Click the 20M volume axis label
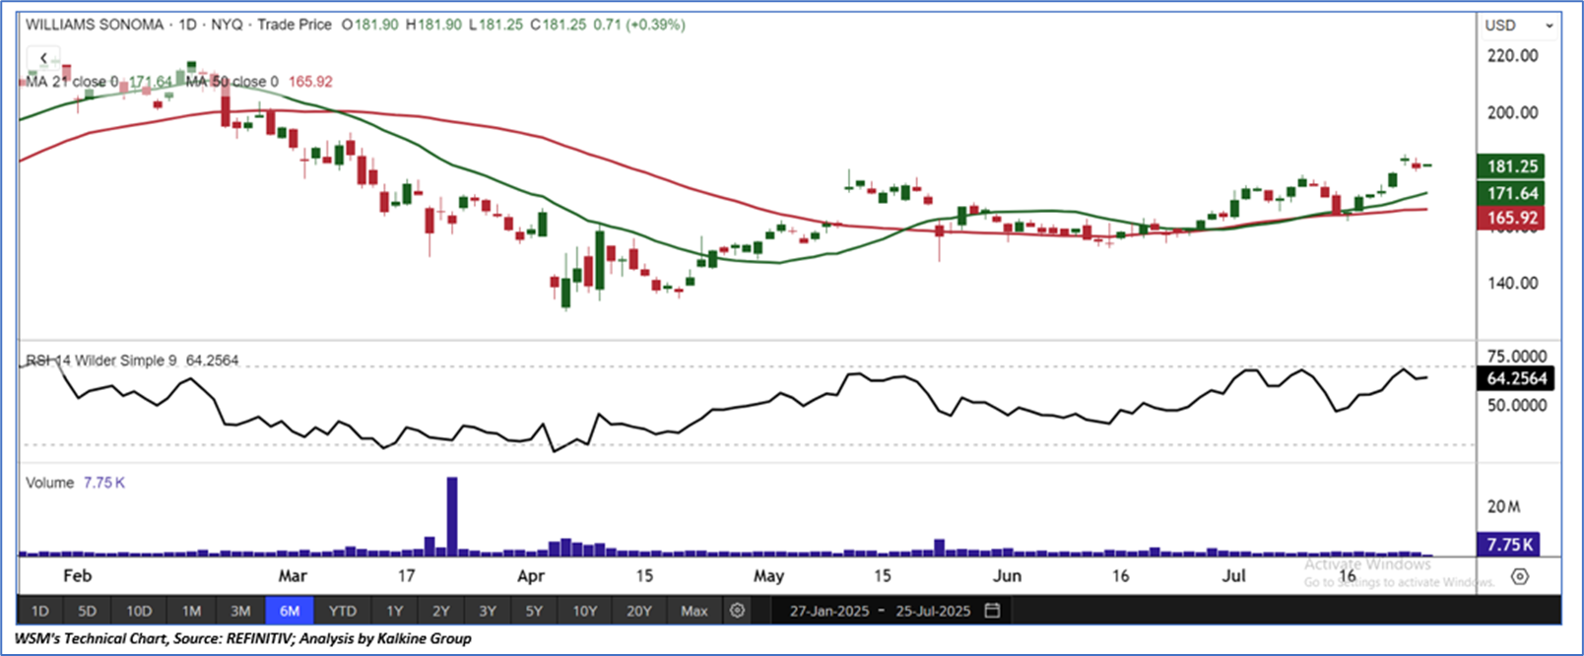Image resolution: width=1584 pixels, height=656 pixels. click(1503, 506)
